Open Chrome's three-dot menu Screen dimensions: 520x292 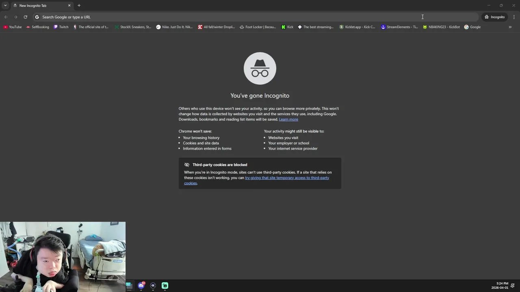point(514,17)
